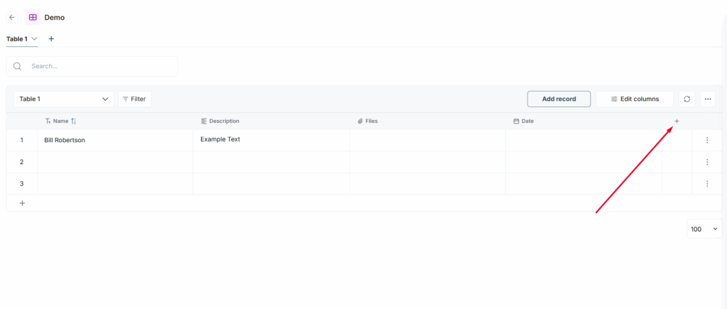
Task: Select the Table 1 tab
Action: pyautogui.click(x=16, y=38)
